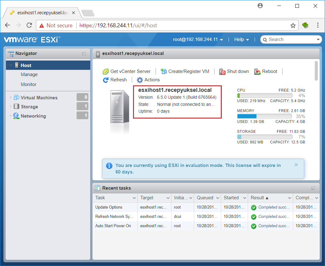Close the esxihost1 browser tab

[x=73, y=13]
